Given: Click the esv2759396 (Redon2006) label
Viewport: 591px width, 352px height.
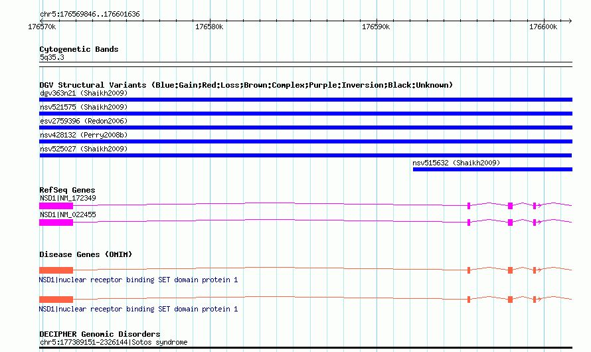Looking at the screenshot, I should coord(84,121).
